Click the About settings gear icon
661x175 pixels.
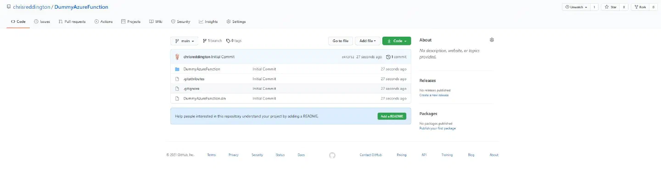pos(492,40)
